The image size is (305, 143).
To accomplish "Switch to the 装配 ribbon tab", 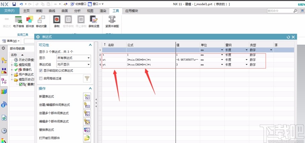I will point(39,11).
